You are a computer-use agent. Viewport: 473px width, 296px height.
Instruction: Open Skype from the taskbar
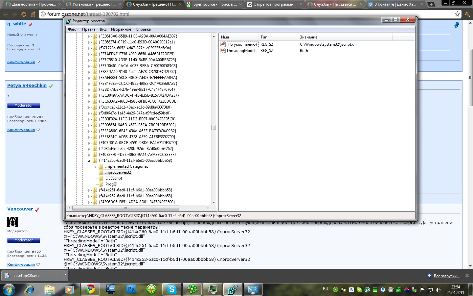172,289
